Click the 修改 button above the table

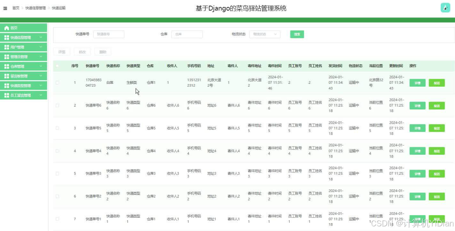pos(82,52)
